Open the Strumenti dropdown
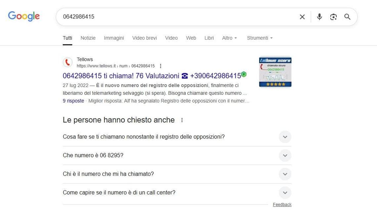This screenshot has height=212, width=377. 260,38
